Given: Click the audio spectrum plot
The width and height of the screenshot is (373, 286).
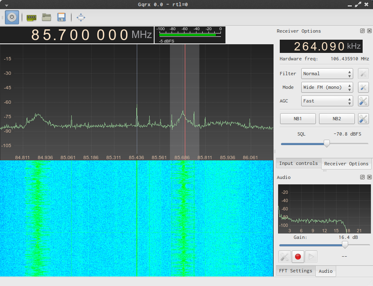Looking at the screenshot, I should tap(324, 209).
